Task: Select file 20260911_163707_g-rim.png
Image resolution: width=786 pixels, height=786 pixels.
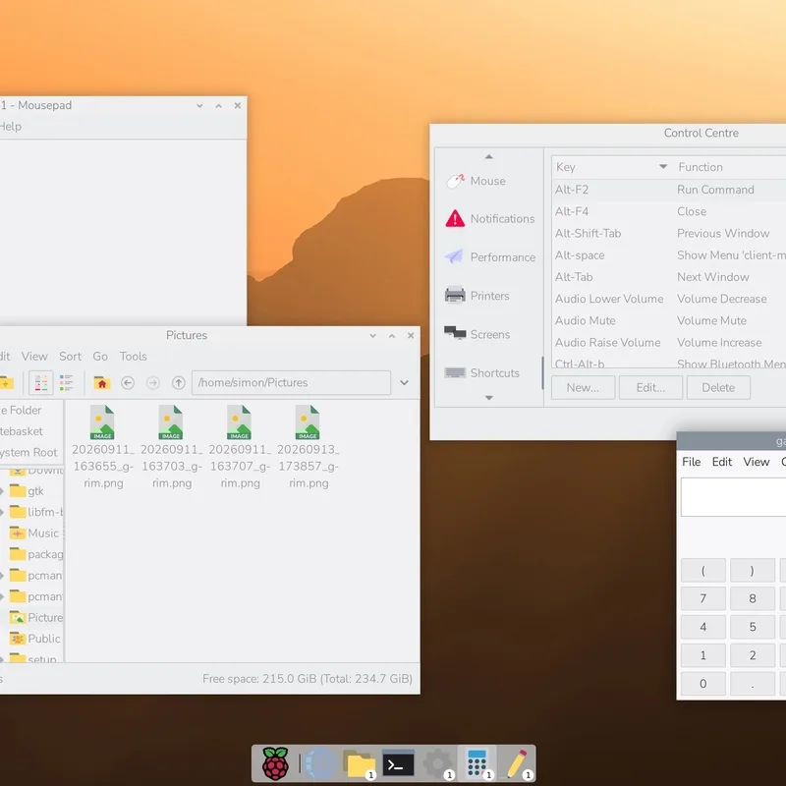Action: click(x=240, y=447)
